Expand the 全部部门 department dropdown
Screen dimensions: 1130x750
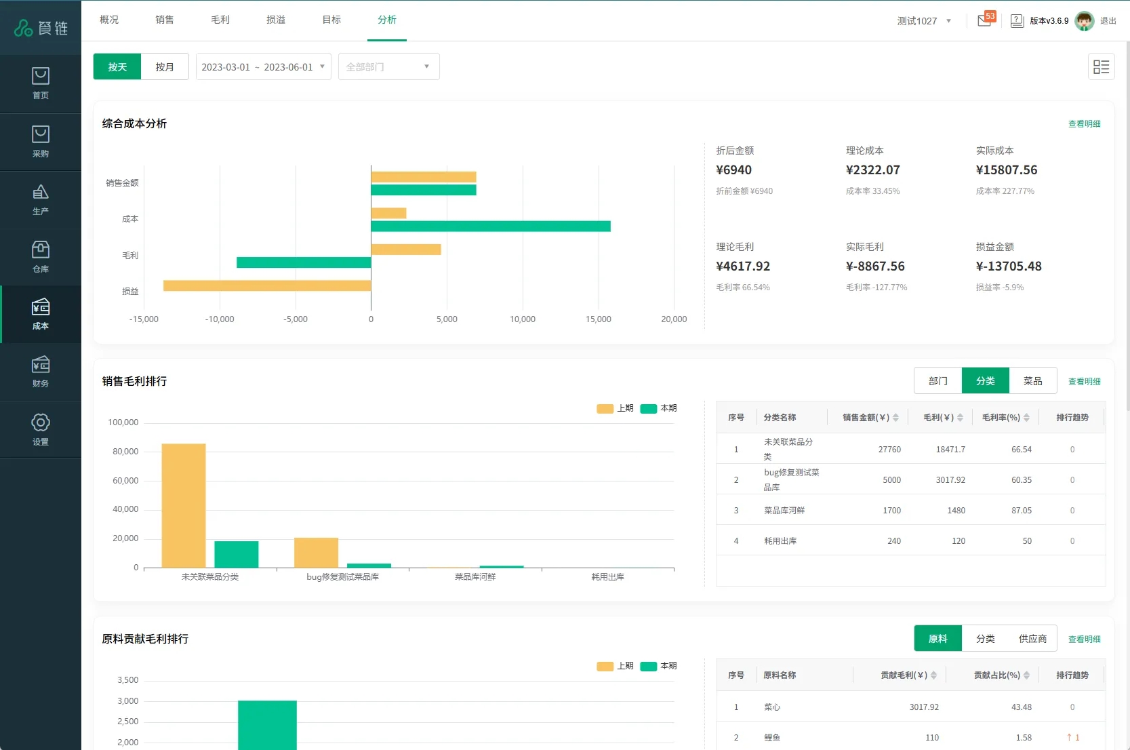[x=388, y=67]
